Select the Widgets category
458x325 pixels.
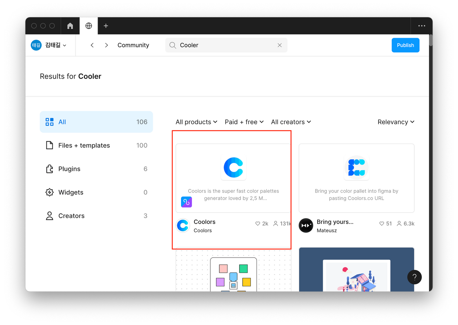(x=96, y=192)
